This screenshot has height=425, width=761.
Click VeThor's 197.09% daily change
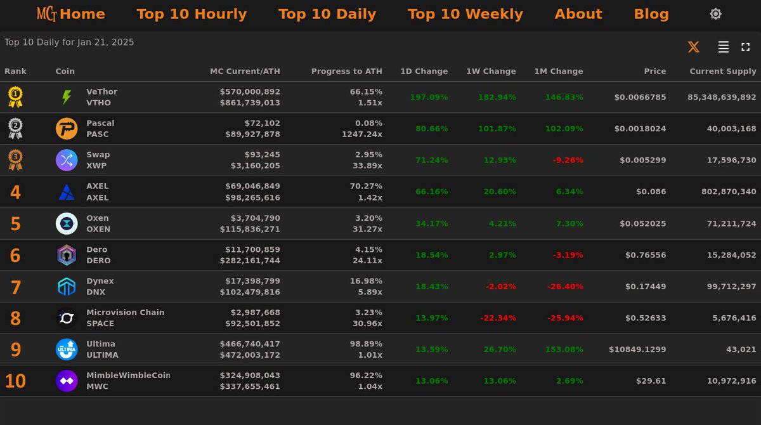(x=429, y=98)
